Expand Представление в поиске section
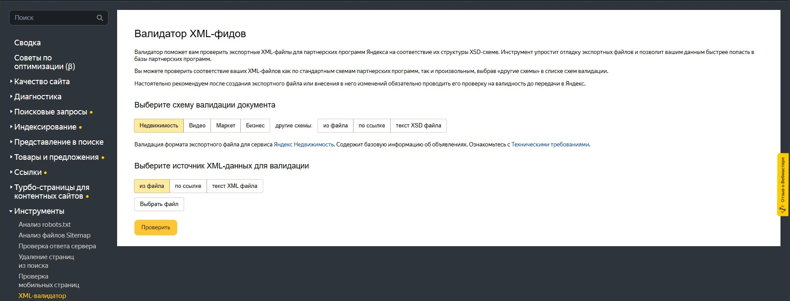Viewport: 790px width, 301px height. [59, 142]
